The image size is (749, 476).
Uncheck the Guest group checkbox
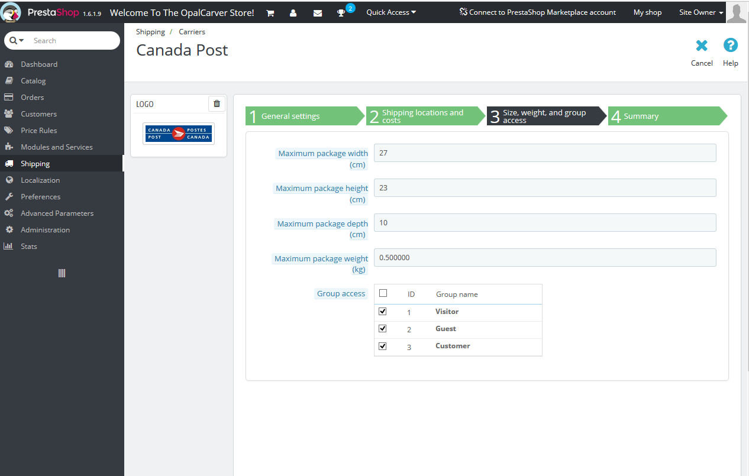383,328
